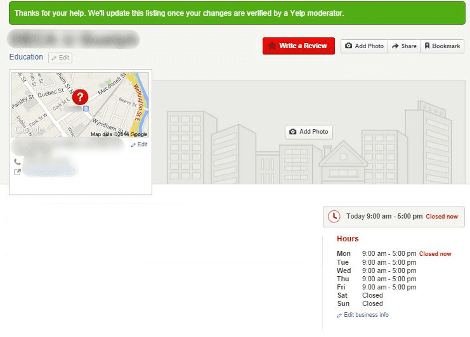Click the pencil icon beside Edit business info
The width and height of the screenshot is (470, 337).
339,315
